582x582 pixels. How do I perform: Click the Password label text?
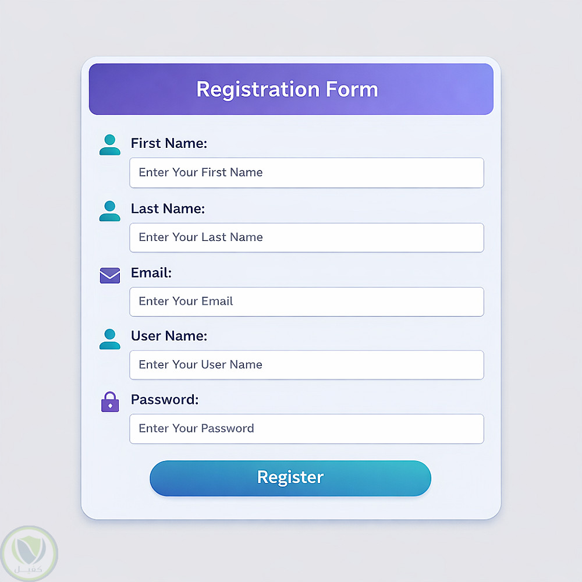pos(165,400)
